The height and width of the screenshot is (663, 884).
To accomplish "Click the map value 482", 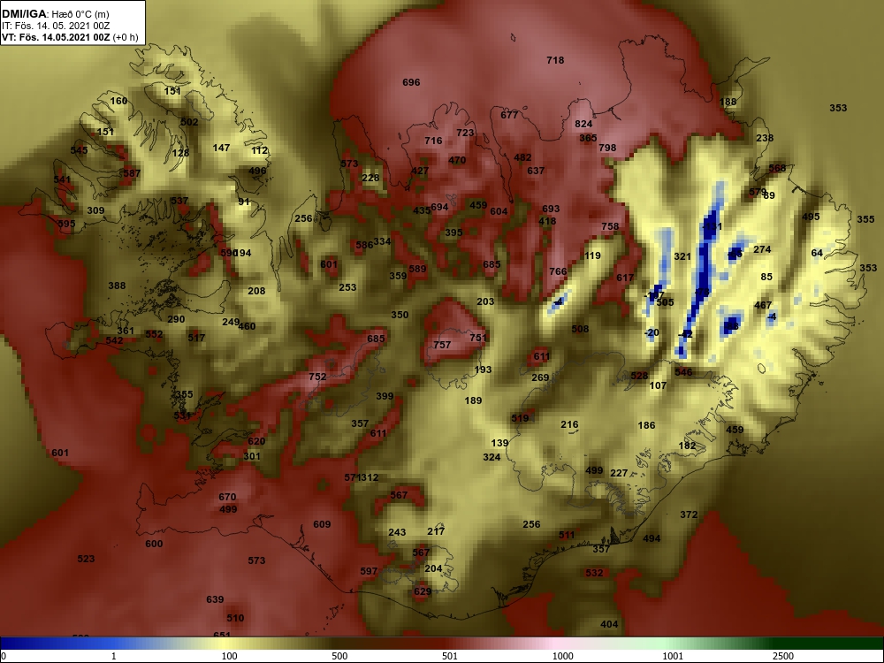I will pos(522,157).
